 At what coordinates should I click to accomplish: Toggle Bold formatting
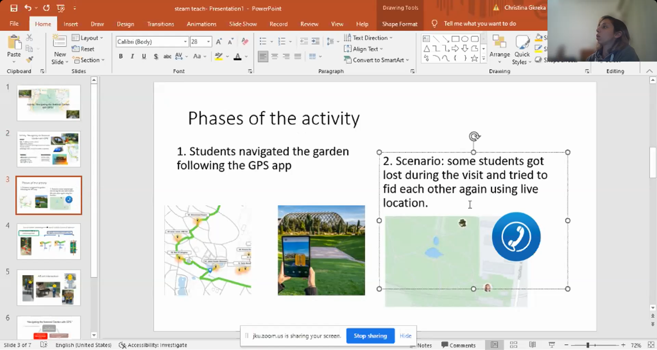pos(121,56)
